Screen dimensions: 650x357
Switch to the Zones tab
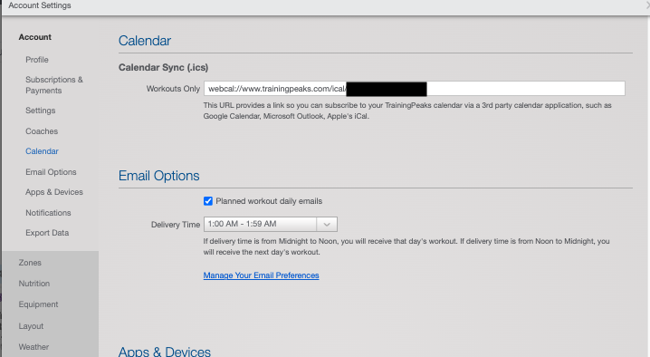tap(30, 263)
